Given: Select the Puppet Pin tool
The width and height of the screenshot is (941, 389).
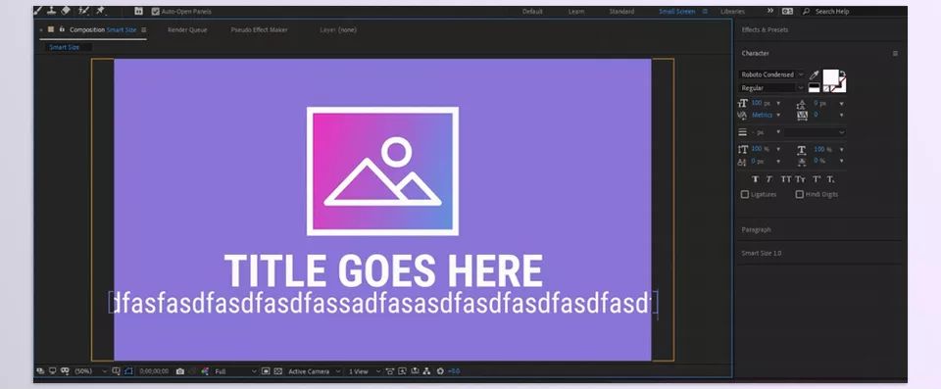Looking at the screenshot, I should (100, 11).
